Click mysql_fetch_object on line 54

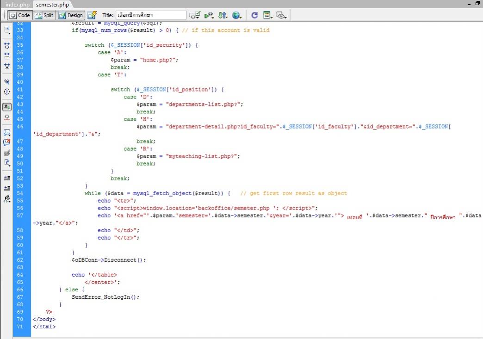162,193
